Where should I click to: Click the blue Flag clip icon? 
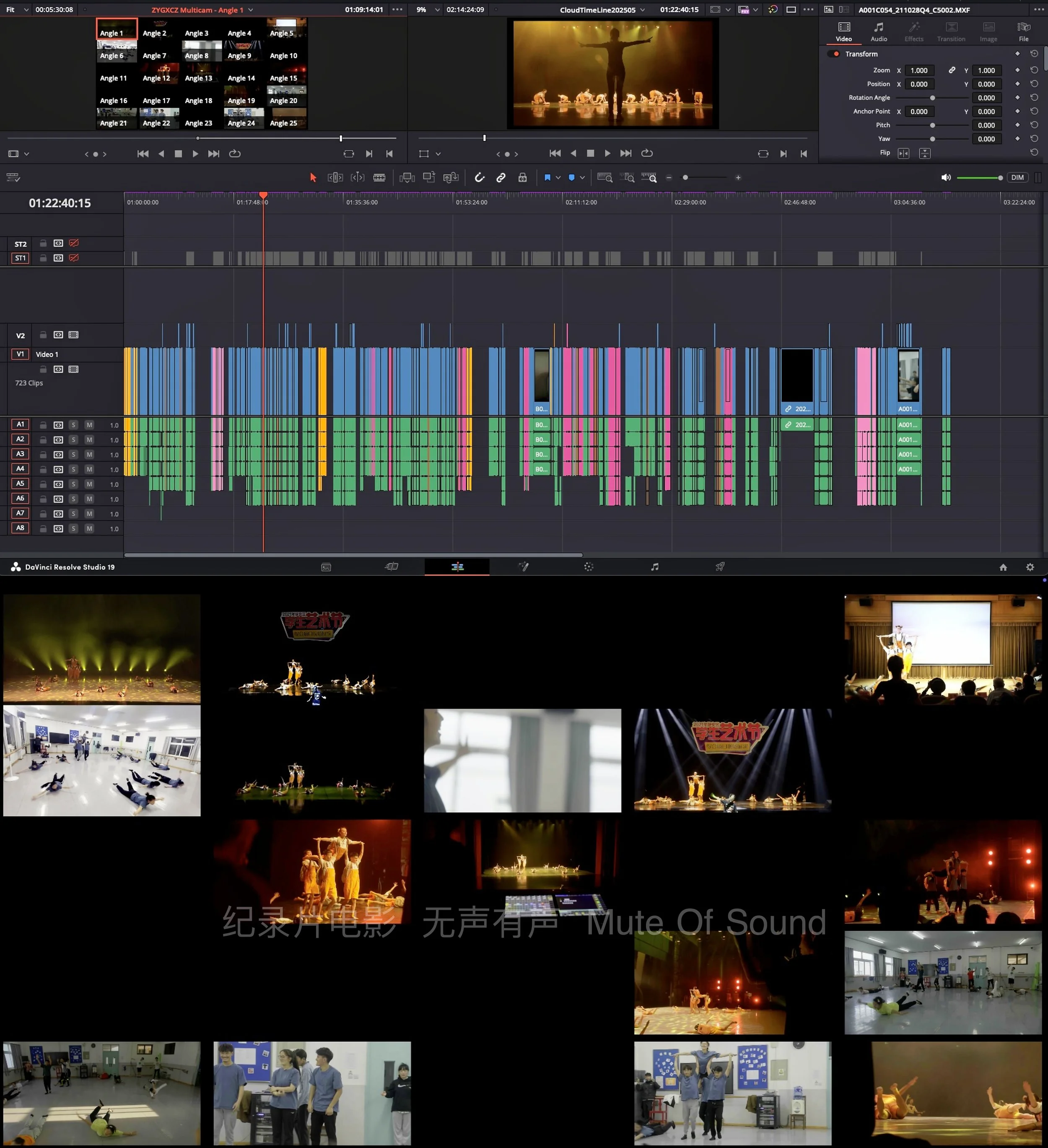pos(547,178)
